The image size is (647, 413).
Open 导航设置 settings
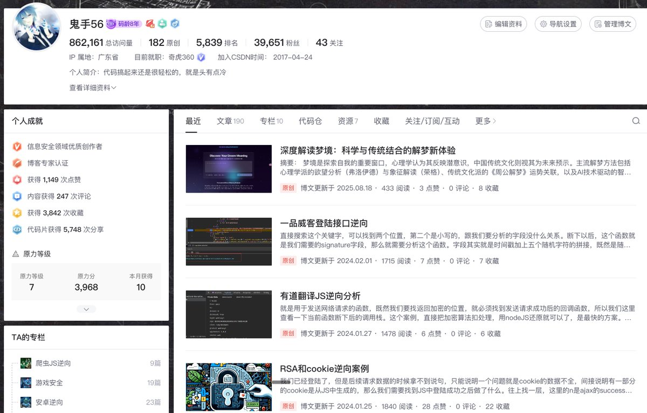[558, 24]
